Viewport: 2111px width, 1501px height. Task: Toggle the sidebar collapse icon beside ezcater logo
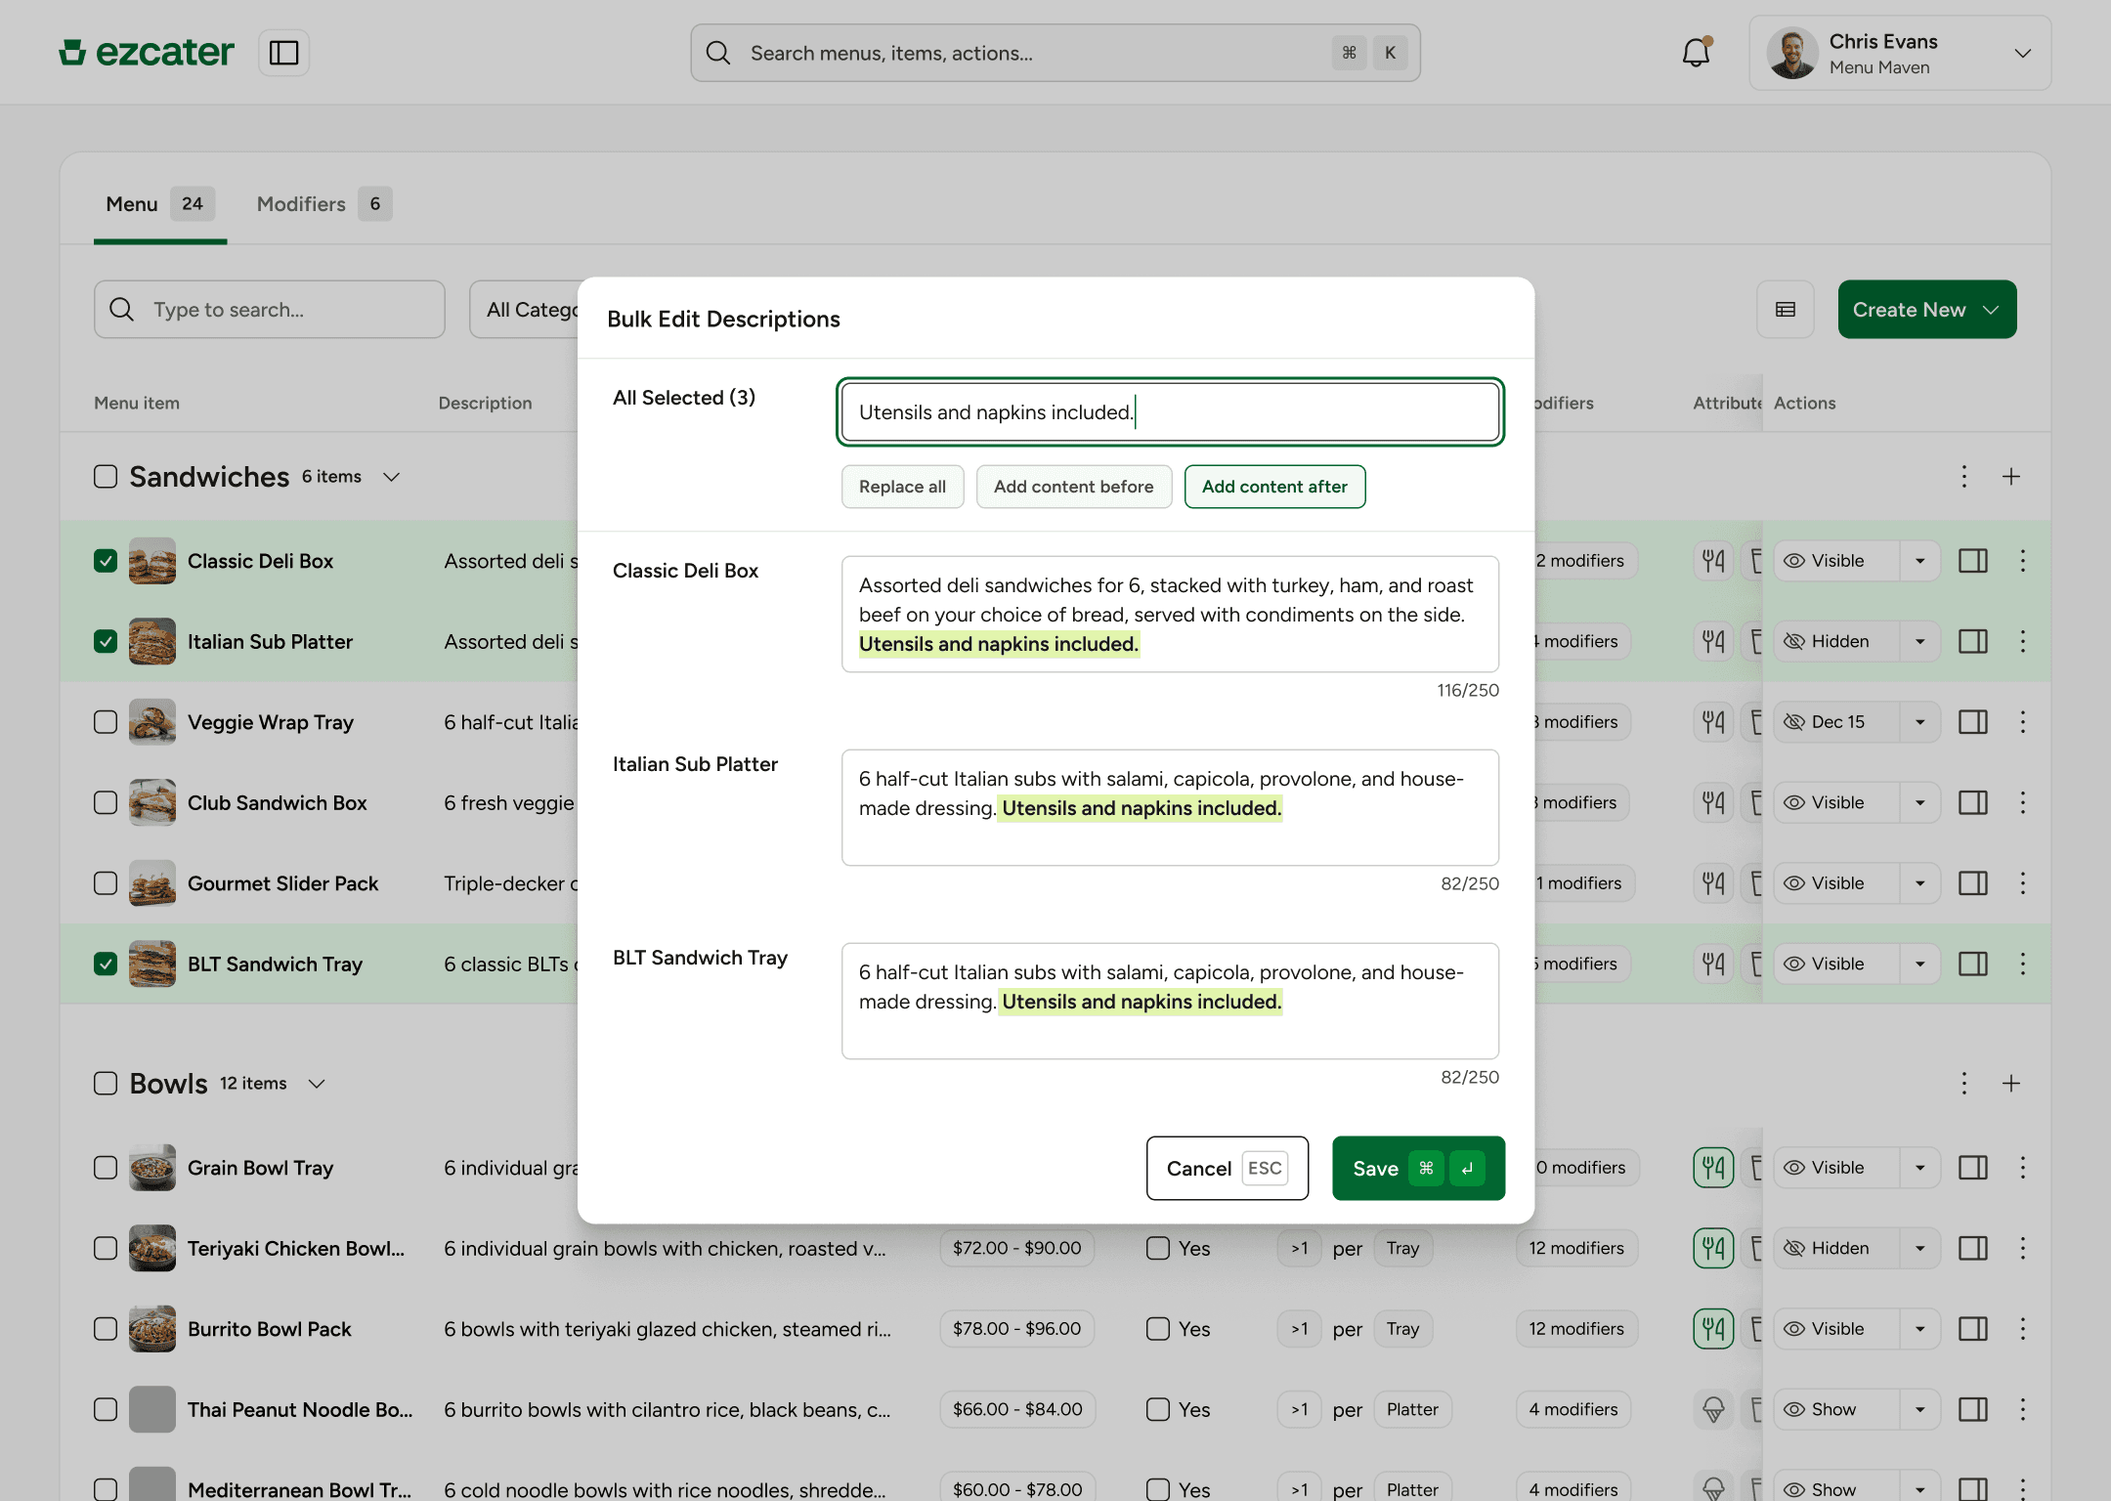point(283,53)
